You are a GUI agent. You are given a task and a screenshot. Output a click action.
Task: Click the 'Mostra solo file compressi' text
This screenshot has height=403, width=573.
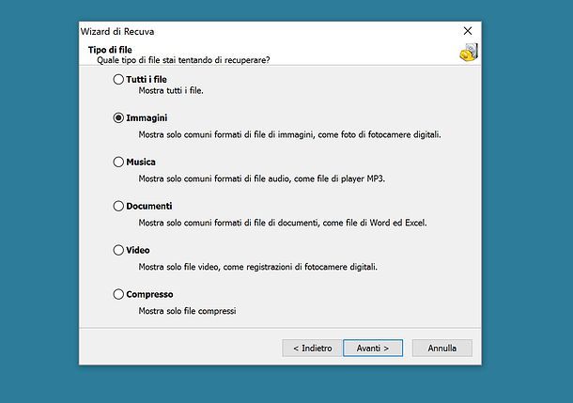(x=187, y=311)
